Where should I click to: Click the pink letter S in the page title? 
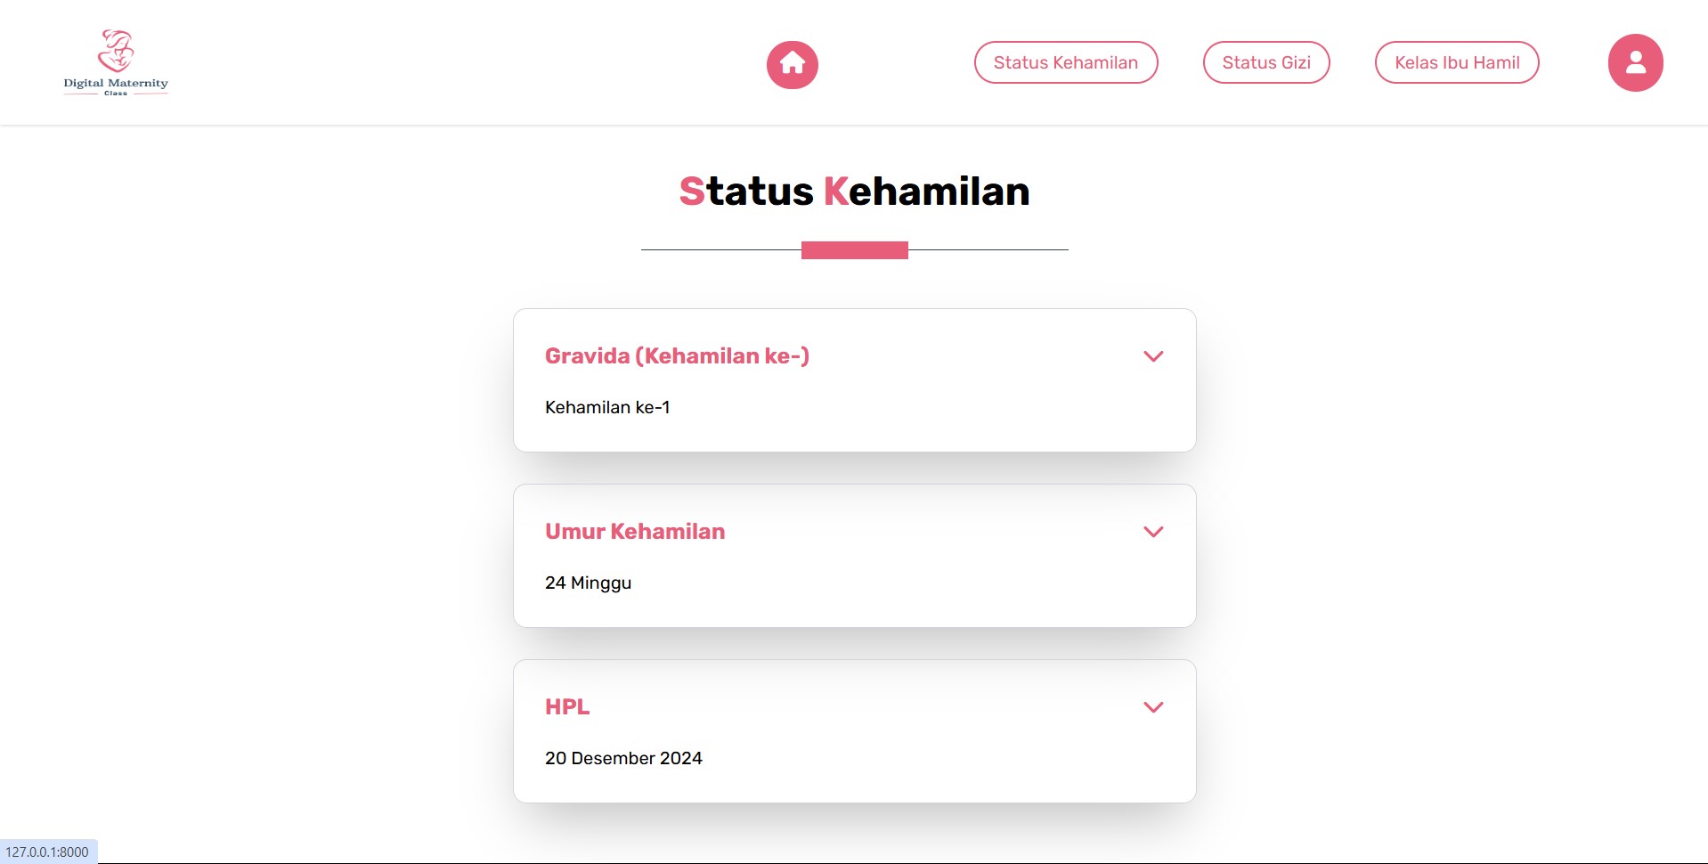[692, 192]
